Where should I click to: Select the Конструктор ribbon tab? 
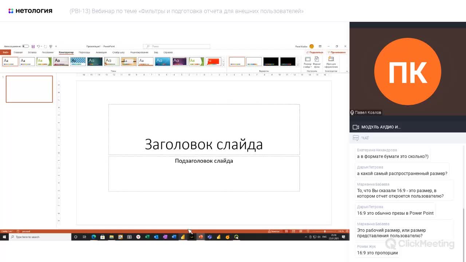(x=66, y=52)
